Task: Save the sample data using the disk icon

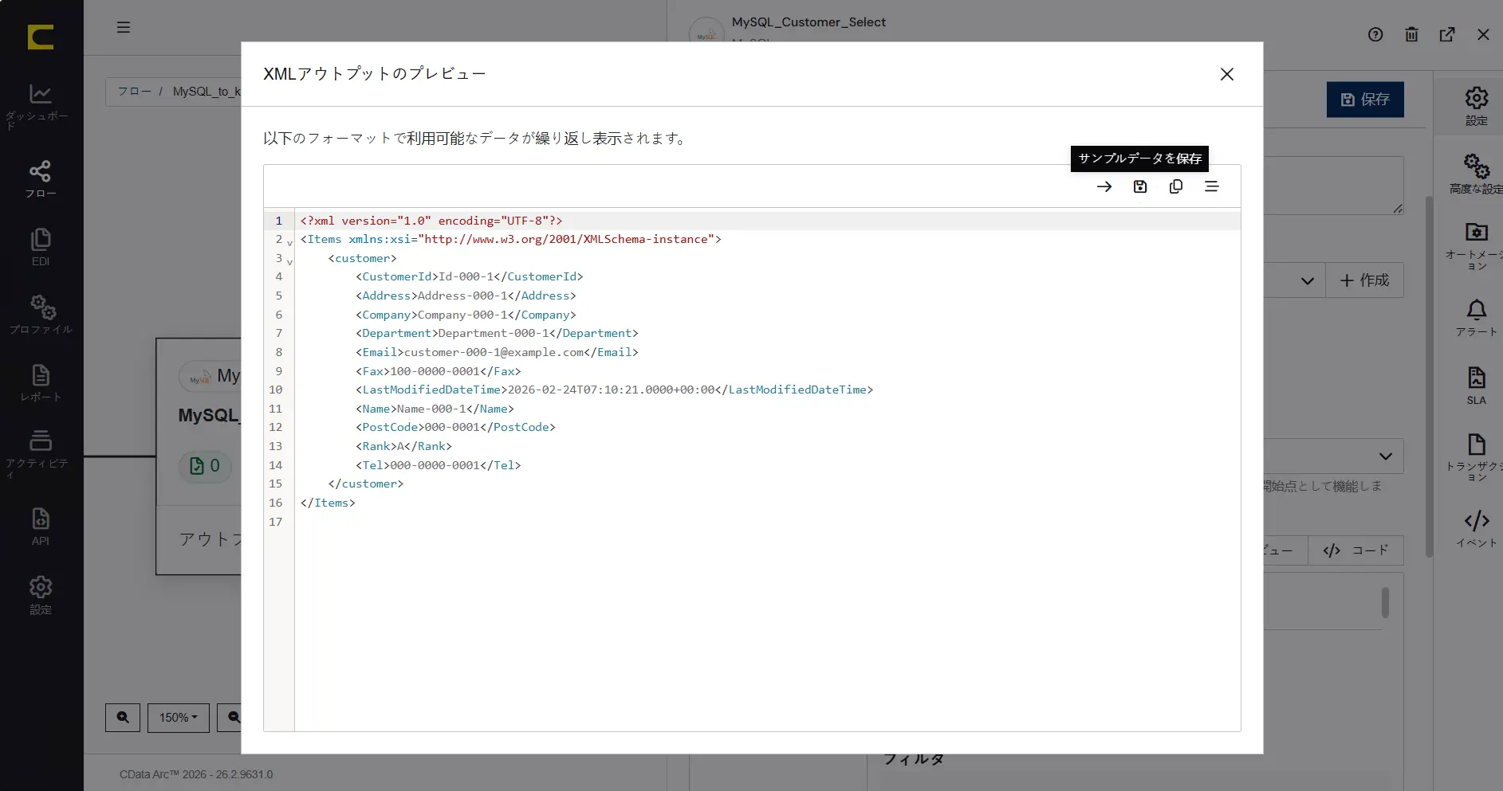Action: click(1140, 186)
